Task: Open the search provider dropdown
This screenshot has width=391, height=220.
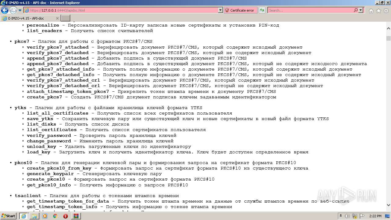Action: (x=361, y=10)
